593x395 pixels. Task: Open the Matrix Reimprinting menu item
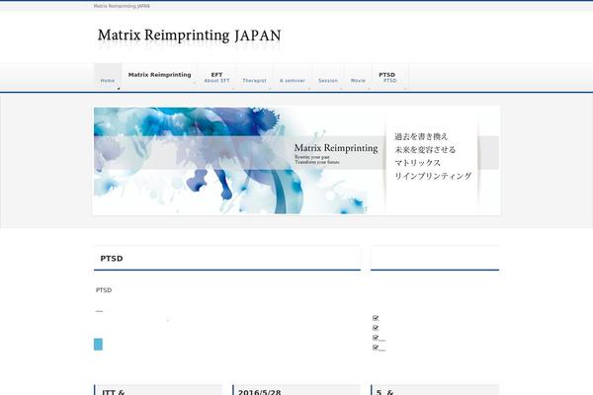(159, 77)
